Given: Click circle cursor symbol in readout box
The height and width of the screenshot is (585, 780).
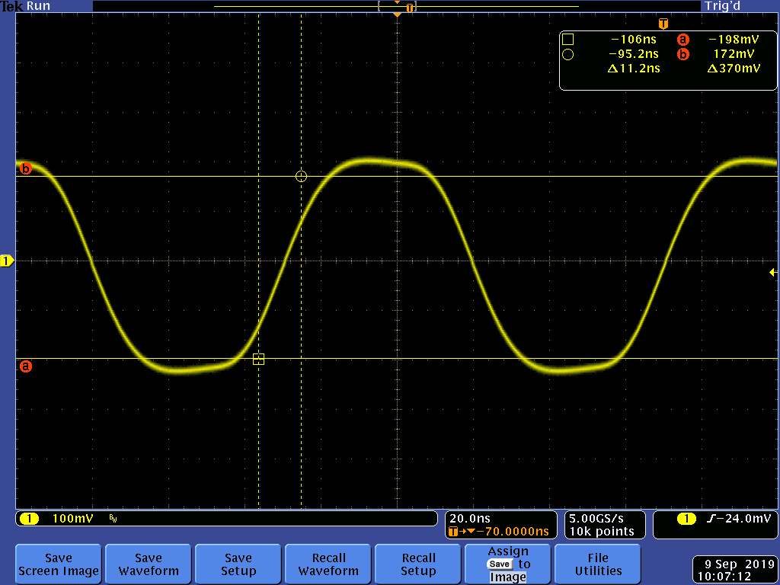Looking at the screenshot, I should pos(567,54).
